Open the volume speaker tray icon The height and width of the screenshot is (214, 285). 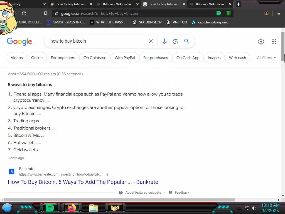click(254, 208)
